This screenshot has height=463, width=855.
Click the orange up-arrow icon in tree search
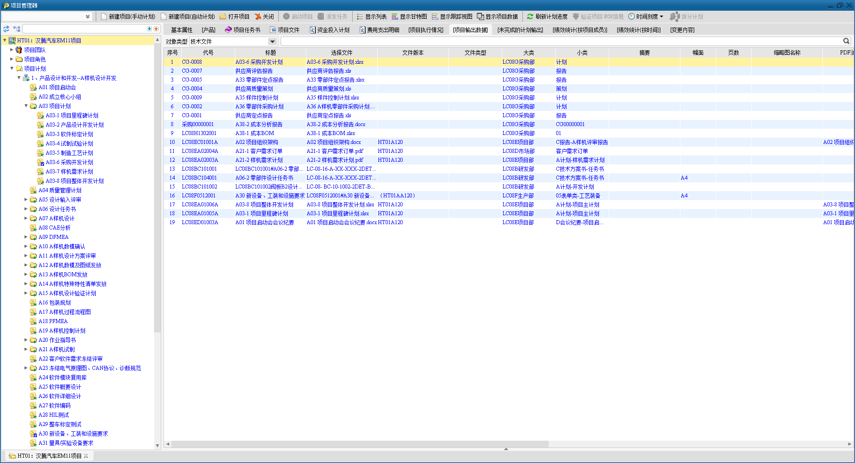click(x=156, y=29)
